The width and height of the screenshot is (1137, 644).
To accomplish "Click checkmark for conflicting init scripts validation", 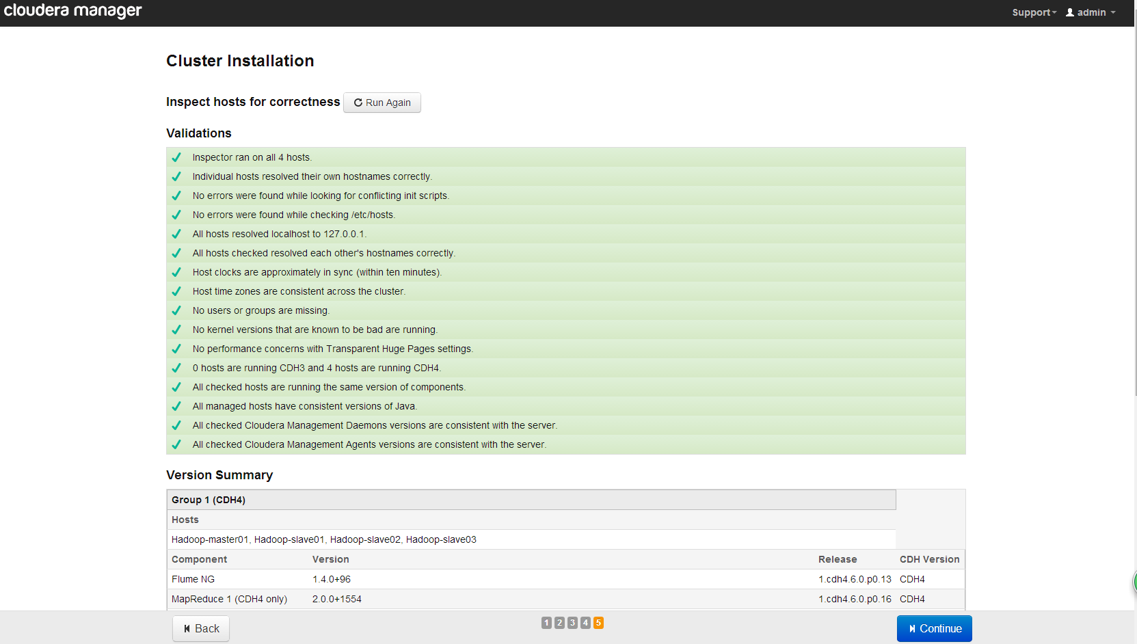I will pyautogui.click(x=176, y=196).
